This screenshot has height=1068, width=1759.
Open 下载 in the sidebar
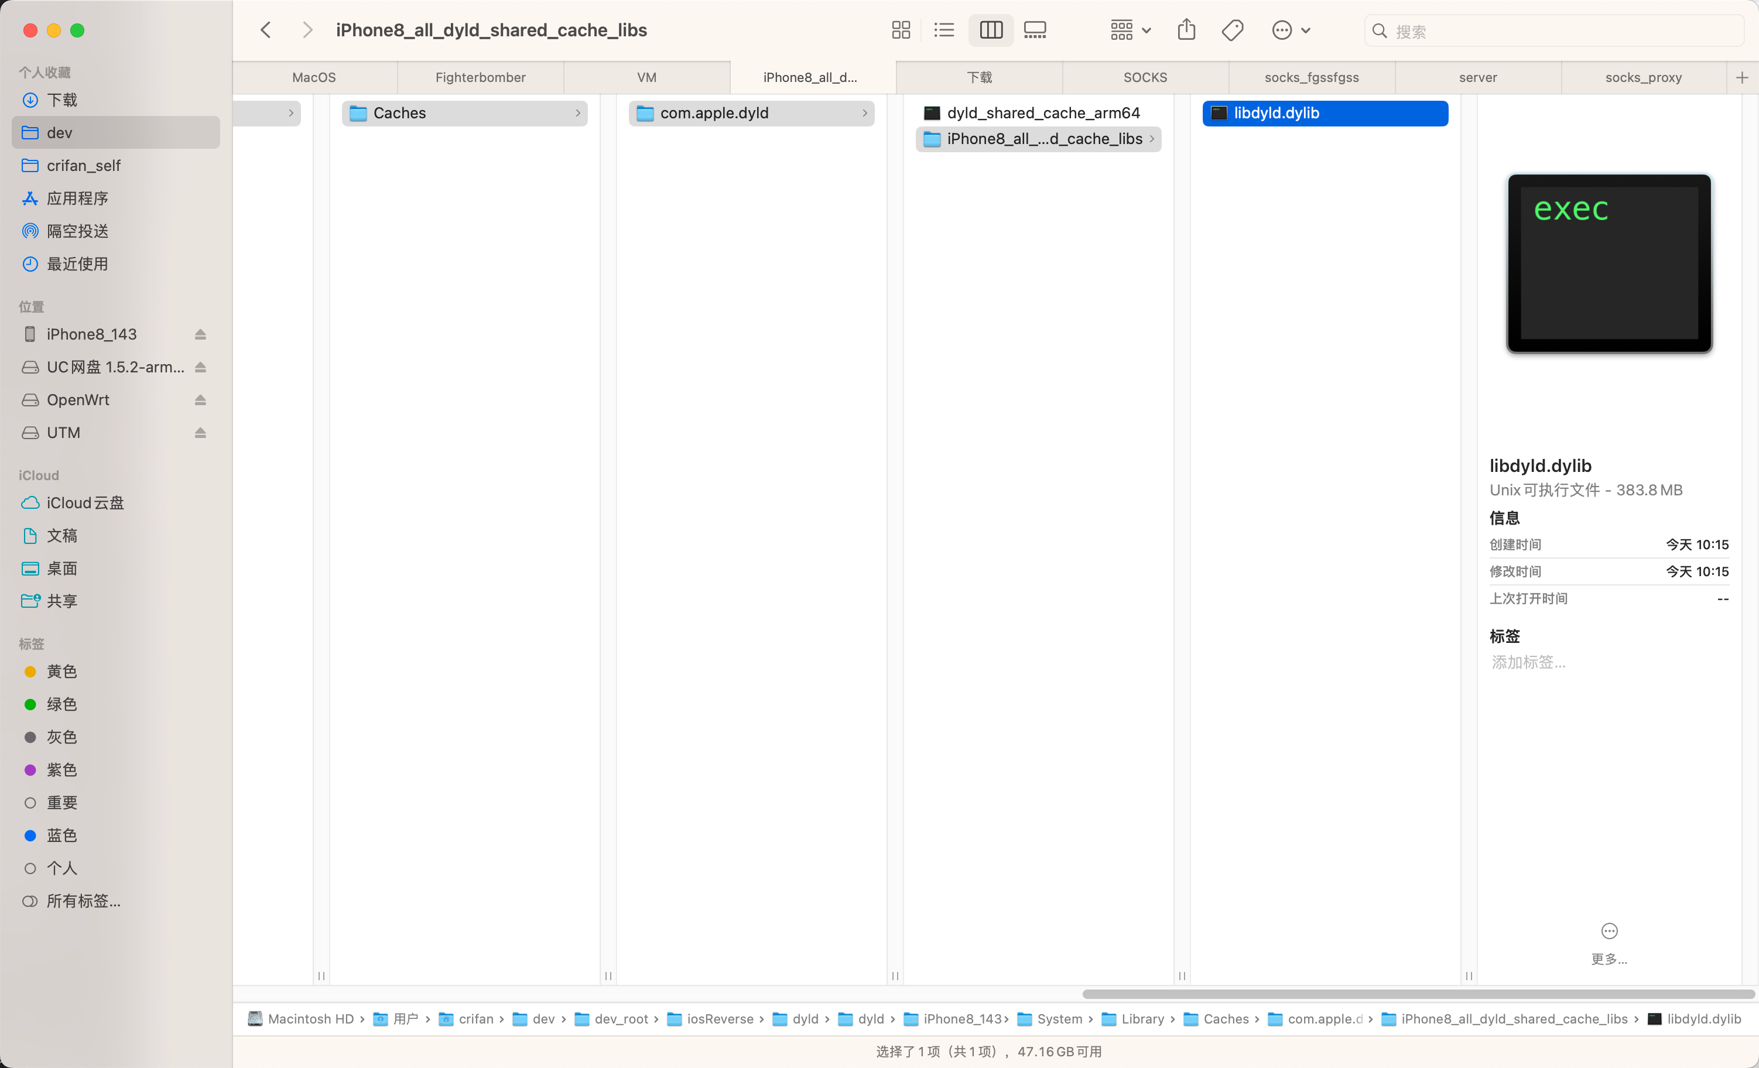click(x=116, y=100)
